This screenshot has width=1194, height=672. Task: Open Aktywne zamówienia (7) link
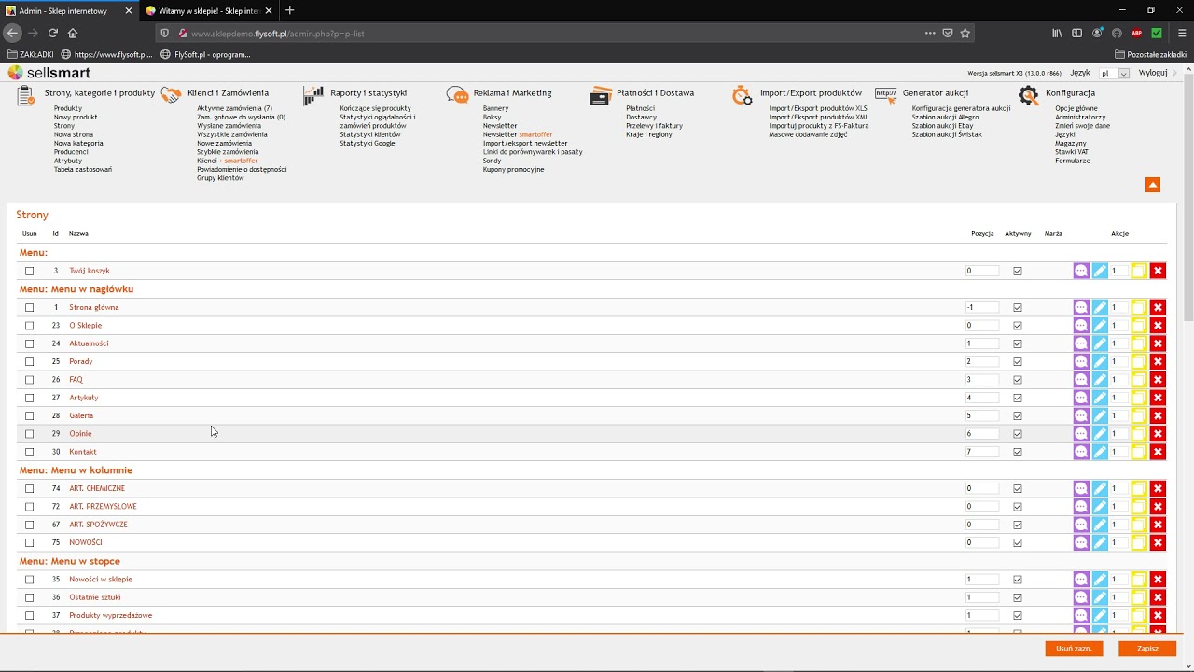pyautogui.click(x=234, y=108)
